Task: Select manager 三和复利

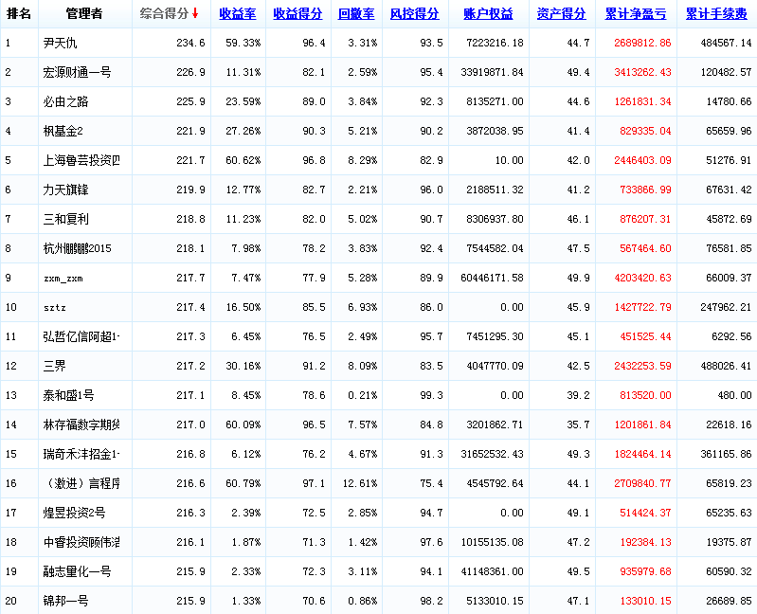Action: [x=66, y=219]
